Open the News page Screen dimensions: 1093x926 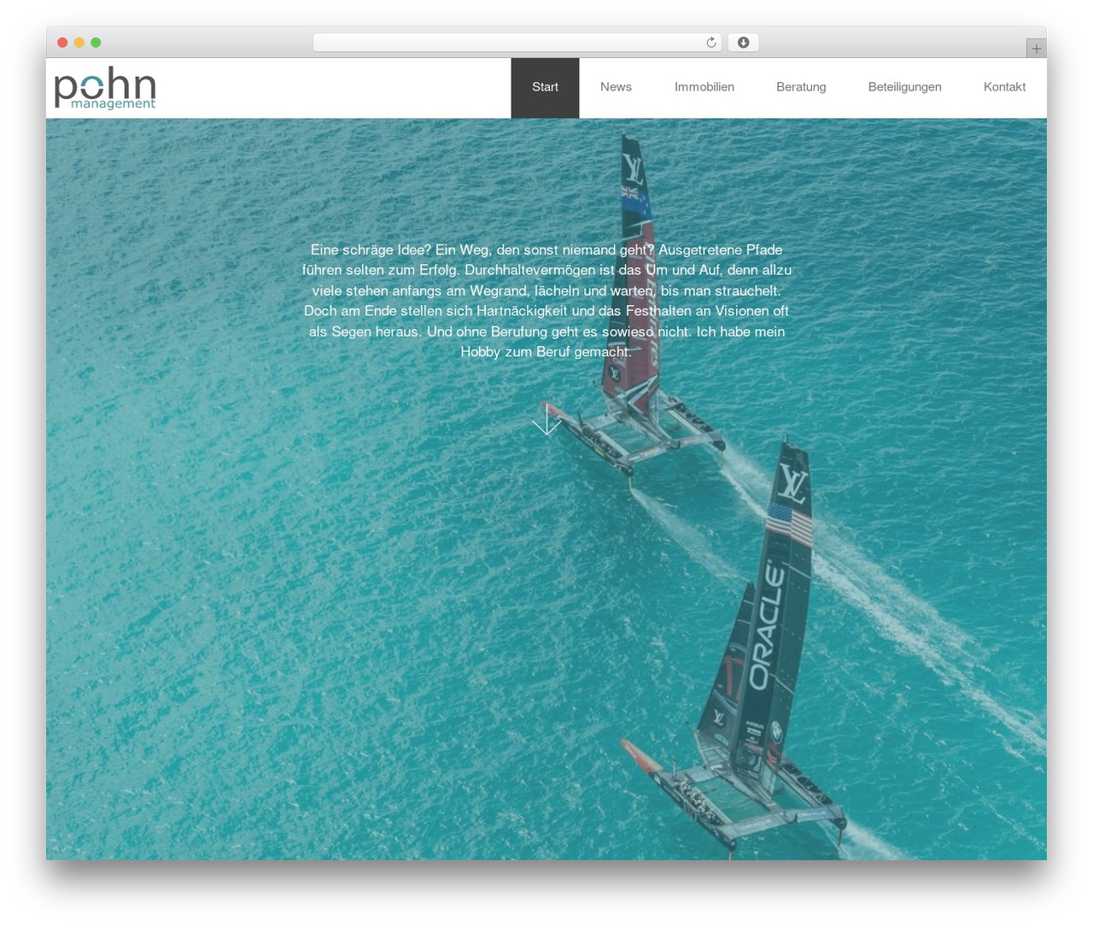[x=616, y=88]
